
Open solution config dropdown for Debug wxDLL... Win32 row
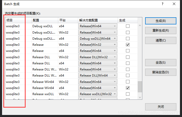click(98, 32)
